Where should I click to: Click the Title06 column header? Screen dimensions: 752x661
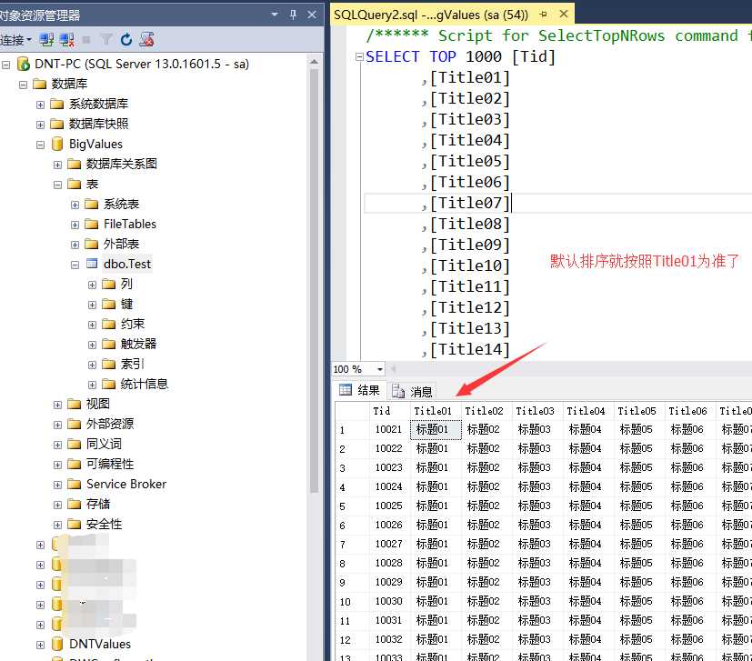pos(689,411)
